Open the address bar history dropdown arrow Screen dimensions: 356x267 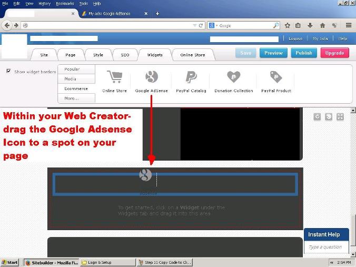[x=194, y=25]
